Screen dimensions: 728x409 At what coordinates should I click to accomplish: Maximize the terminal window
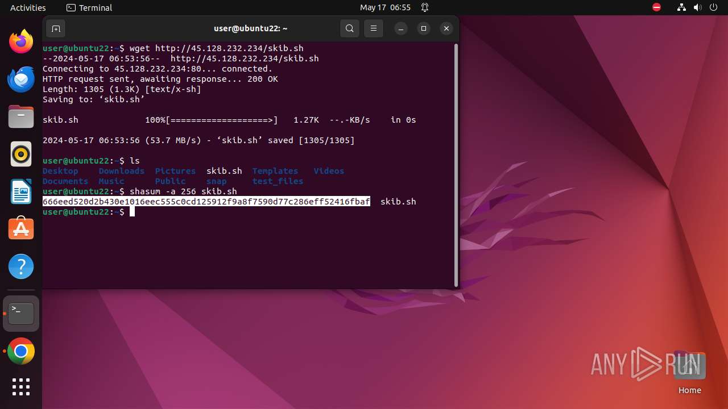(x=424, y=28)
